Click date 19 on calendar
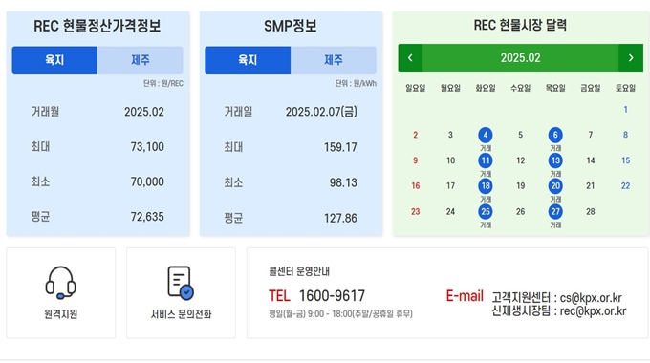 tap(521, 185)
